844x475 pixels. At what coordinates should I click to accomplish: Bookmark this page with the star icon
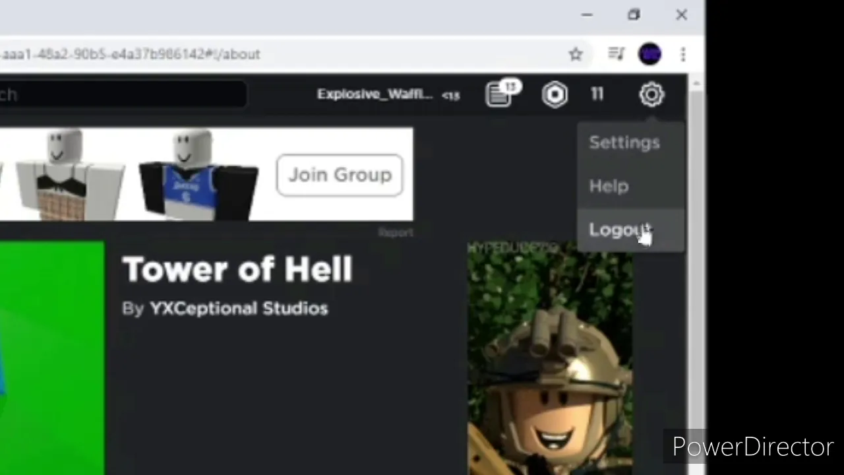coord(576,54)
